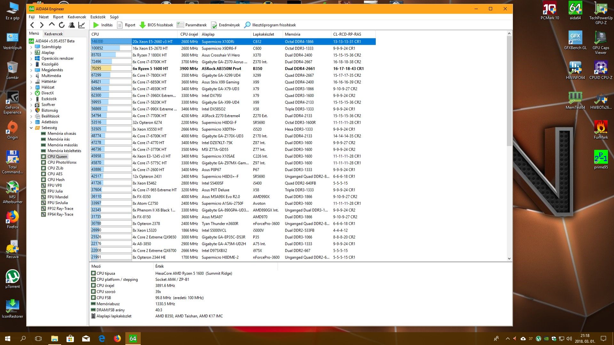The height and width of the screenshot is (345, 614).
Task: Open the Kedvencek menu
Action: 77,17
